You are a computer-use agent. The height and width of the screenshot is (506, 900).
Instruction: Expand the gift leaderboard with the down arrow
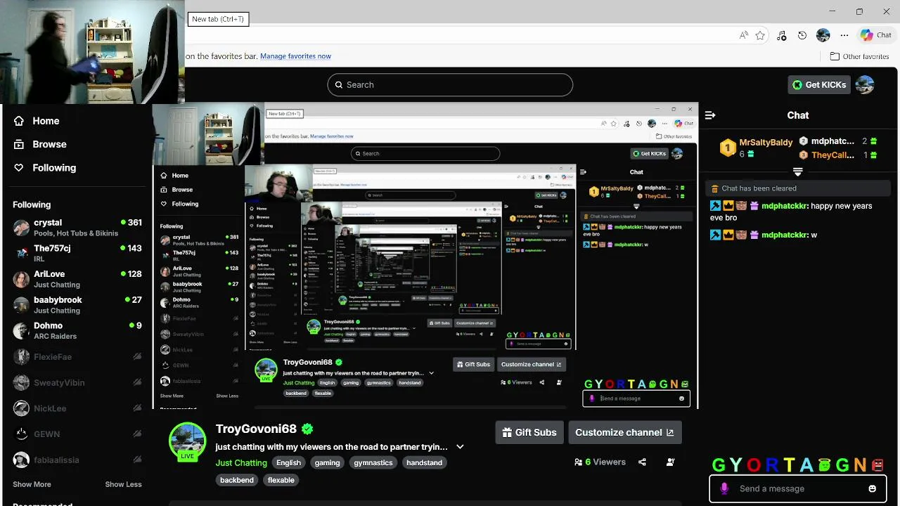pos(797,172)
